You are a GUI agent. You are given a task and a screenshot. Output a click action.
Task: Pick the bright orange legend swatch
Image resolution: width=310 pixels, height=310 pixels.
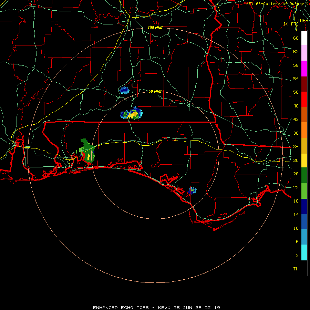304,130
